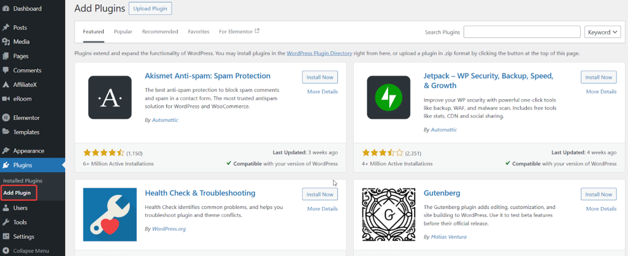The height and width of the screenshot is (256, 628).
Task: Click the Media icon in sidebar
Action: click(x=6, y=42)
